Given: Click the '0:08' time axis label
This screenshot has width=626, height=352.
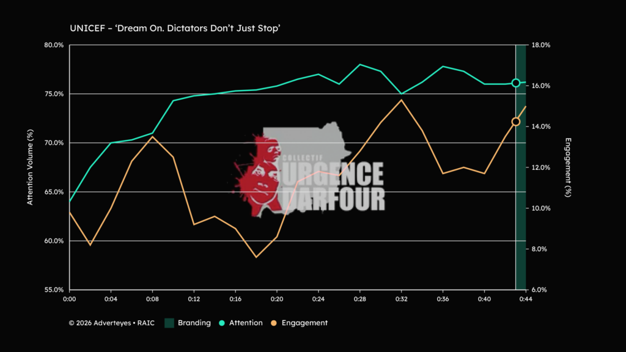Looking at the screenshot, I should coord(152,299).
